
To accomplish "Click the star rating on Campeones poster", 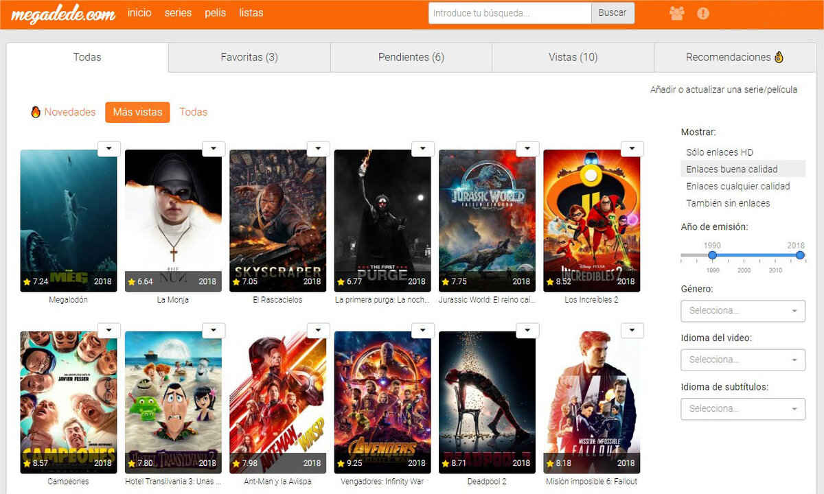I will click(x=27, y=463).
